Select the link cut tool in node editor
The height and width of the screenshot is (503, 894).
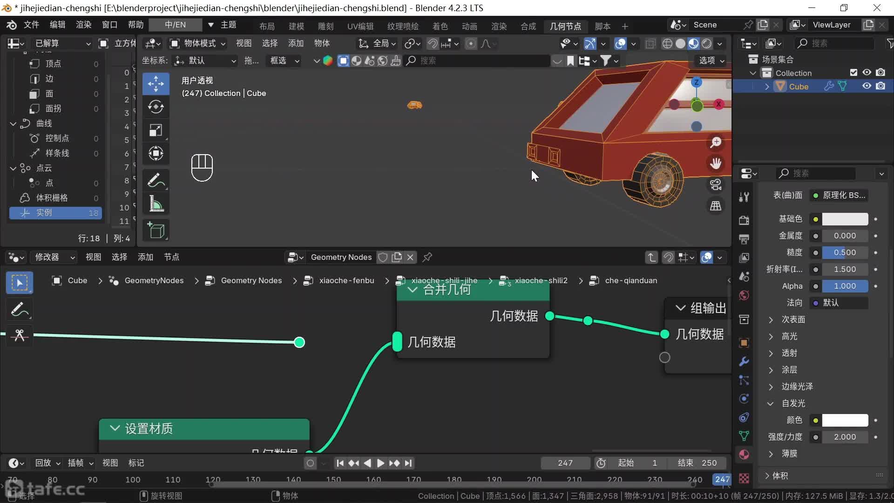pos(20,335)
